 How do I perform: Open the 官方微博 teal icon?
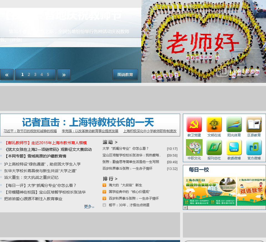coord(254,147)
